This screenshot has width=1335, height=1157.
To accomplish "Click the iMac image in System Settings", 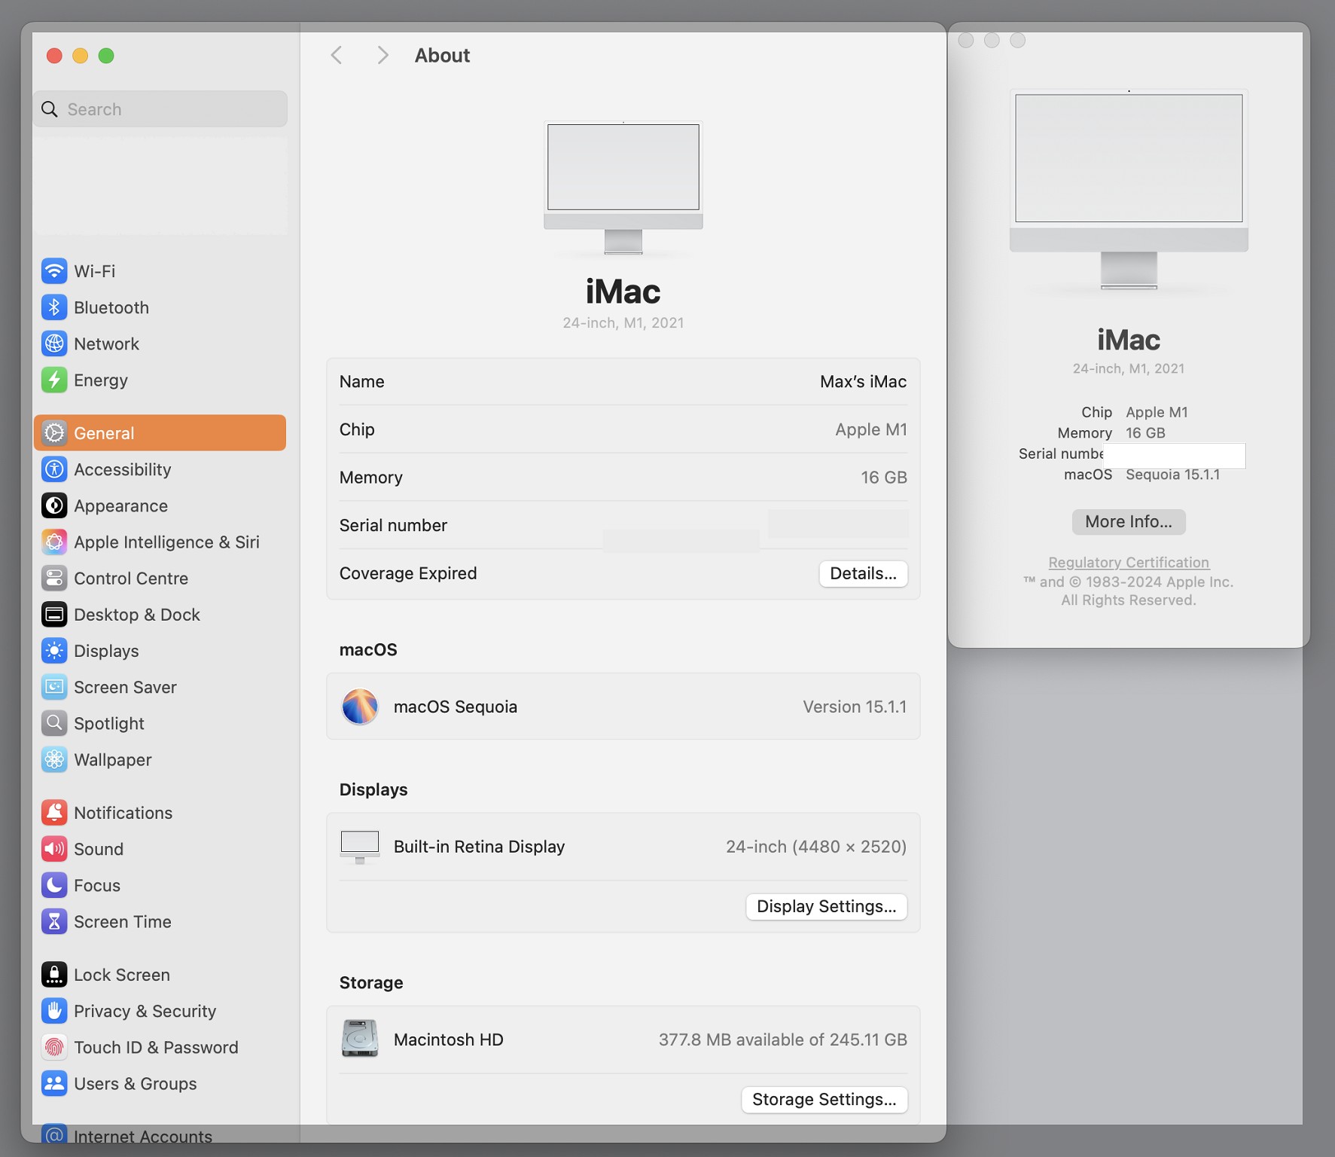I will pos(623,188).
